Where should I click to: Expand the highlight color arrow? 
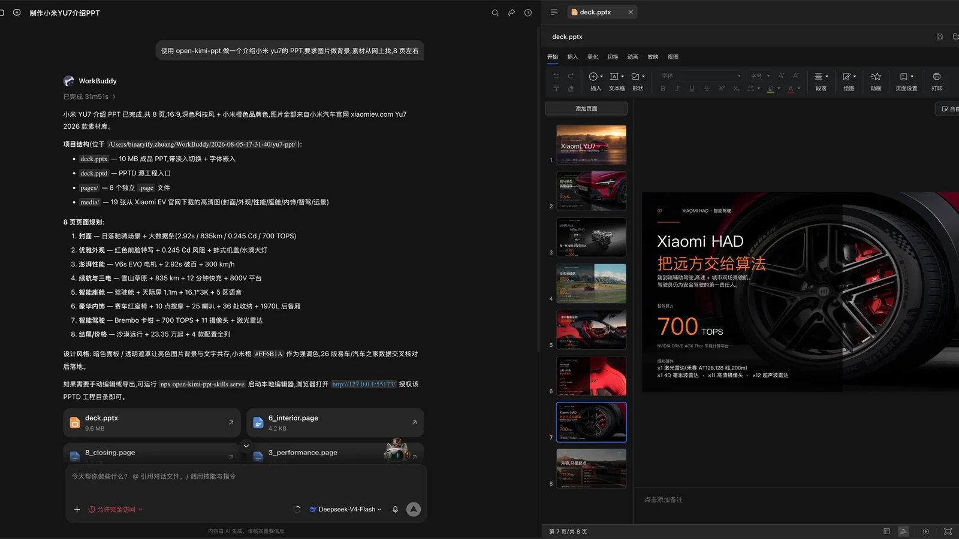click(779, 89)
